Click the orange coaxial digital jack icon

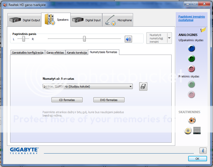click(x=192, y=120)
